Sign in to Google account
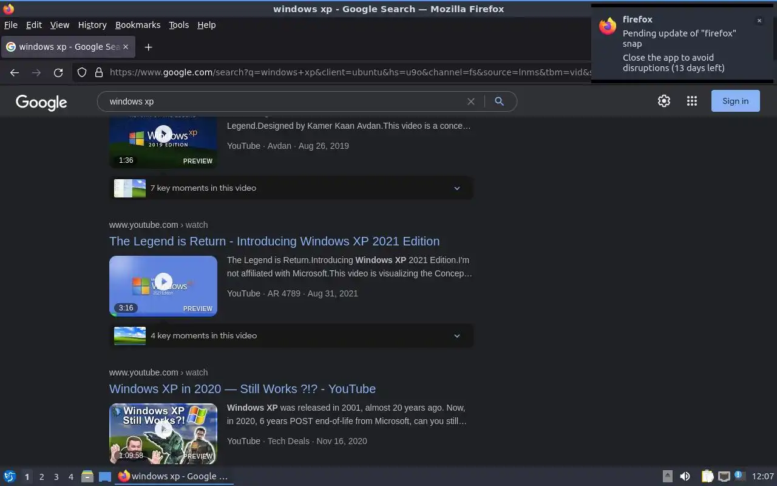 pos(735,101)
